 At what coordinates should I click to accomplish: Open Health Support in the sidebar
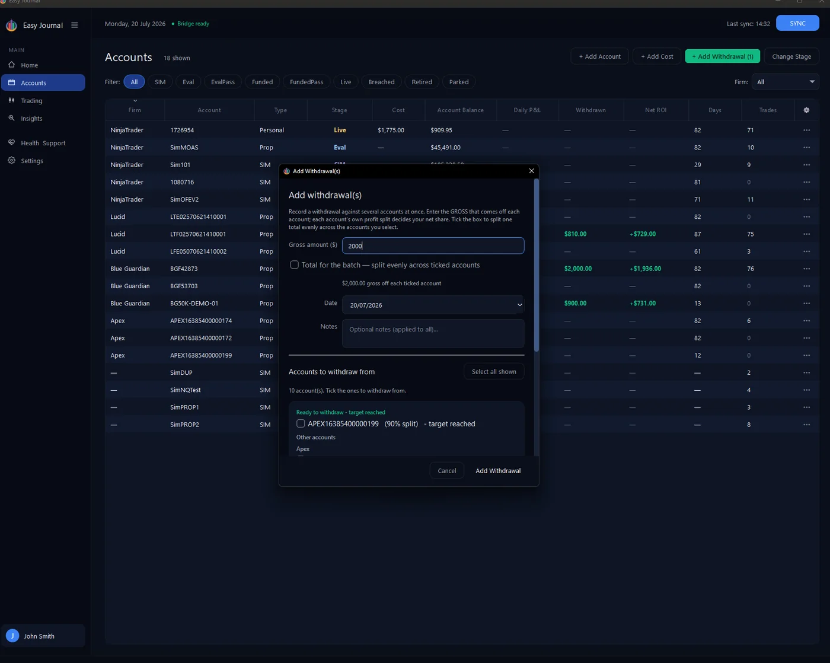43,143
